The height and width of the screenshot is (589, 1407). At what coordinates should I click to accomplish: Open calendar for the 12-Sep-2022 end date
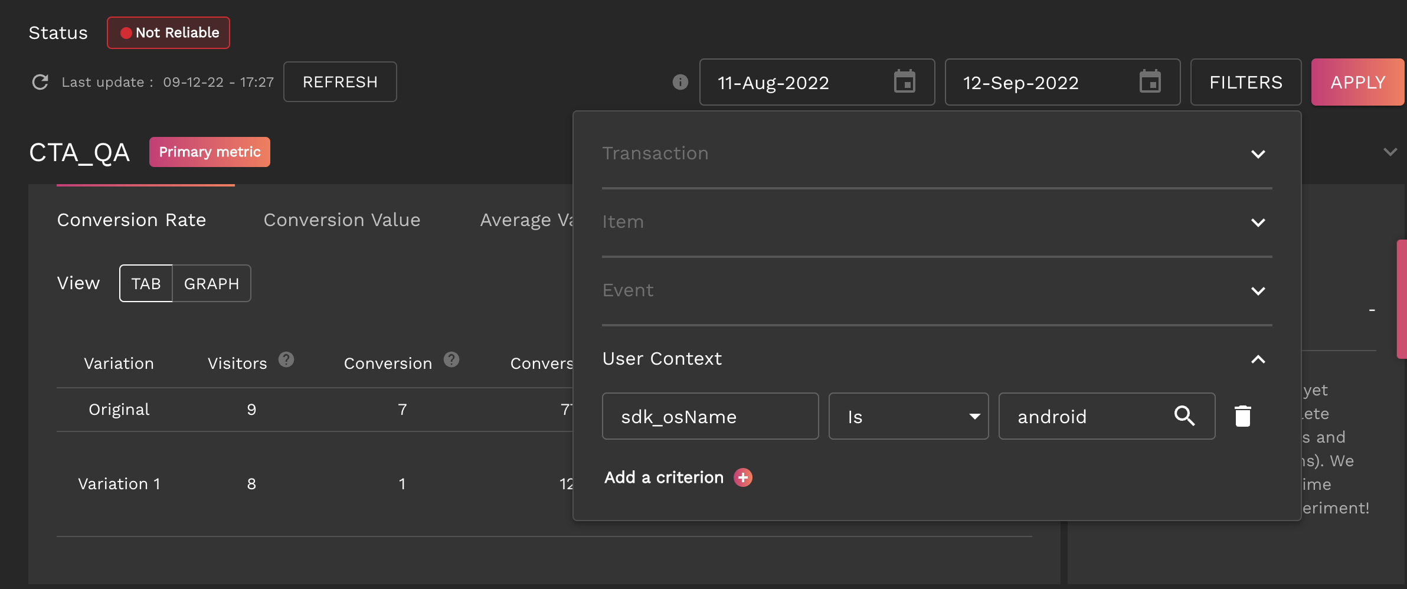1150,81
